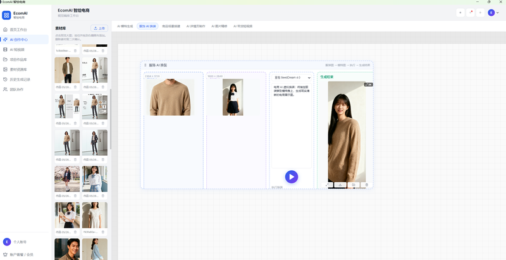Switch to 服饰 AI 换装 tab
This screenshot has height=260, width=506.
[147, 26]
